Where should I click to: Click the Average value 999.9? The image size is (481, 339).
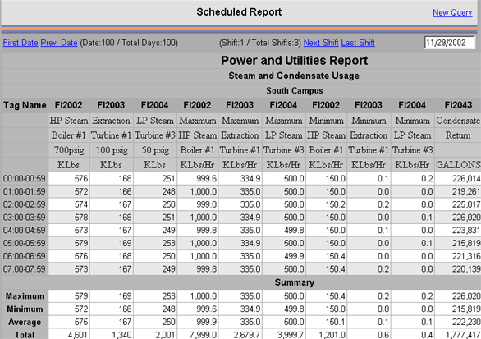point(207,322)
